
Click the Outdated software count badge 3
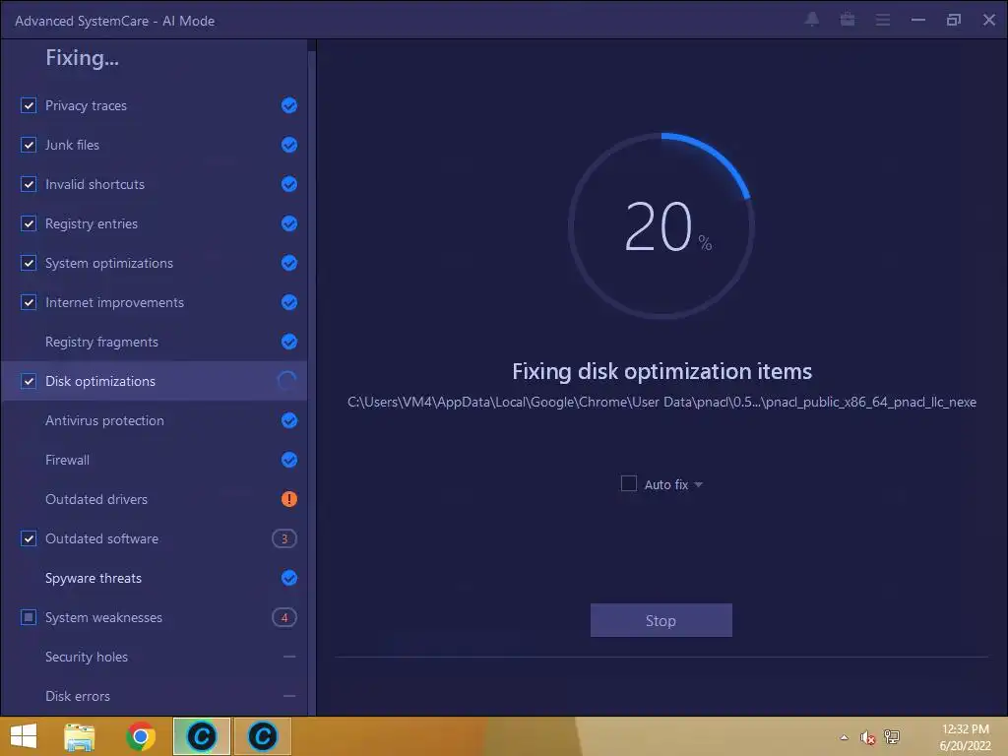[284, 538]
